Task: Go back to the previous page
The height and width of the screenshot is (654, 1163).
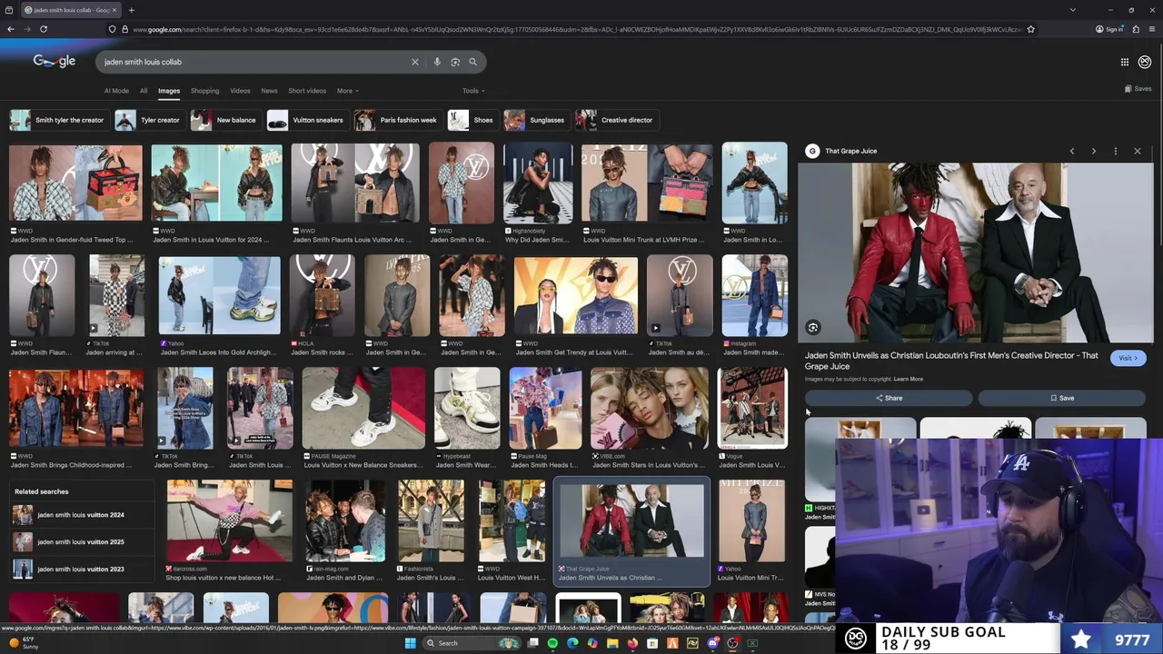Action: point(10,29)
